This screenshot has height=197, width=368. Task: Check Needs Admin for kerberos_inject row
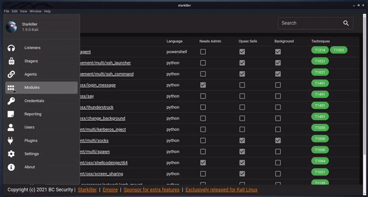pyautogui.click(x=203, y=129)
